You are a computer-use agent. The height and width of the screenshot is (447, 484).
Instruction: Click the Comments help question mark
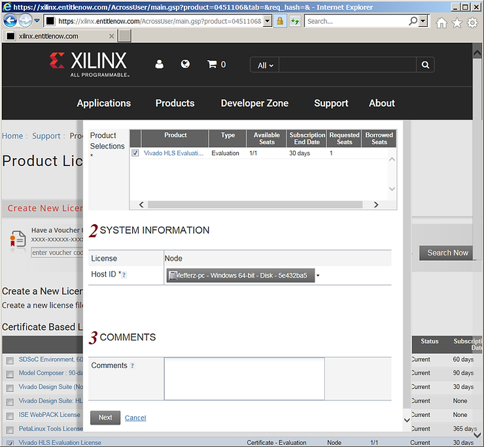(132, 366)
